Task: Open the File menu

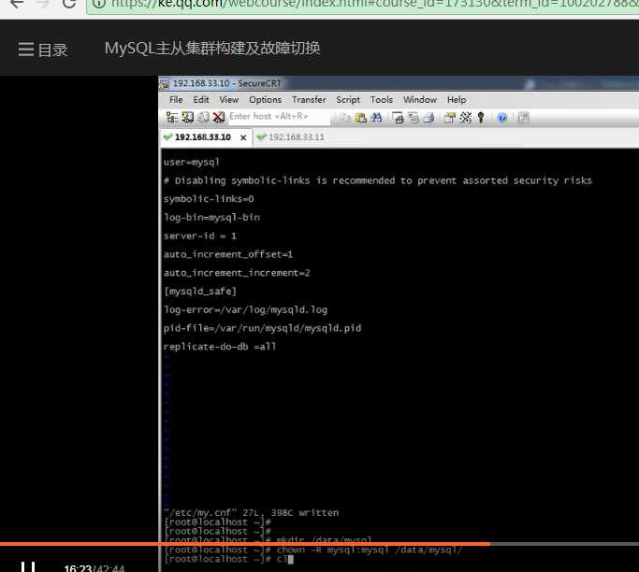Action: coord(176,100)
